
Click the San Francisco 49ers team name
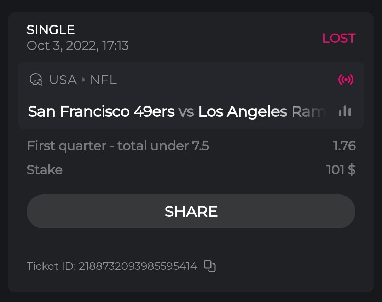point(101,111)
